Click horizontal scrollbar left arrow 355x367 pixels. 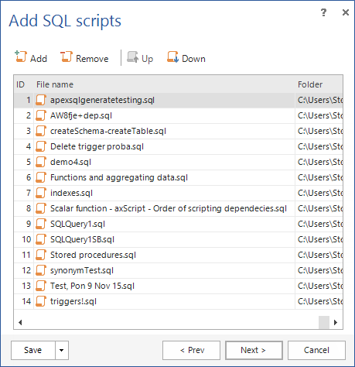(x=20, y=322)
